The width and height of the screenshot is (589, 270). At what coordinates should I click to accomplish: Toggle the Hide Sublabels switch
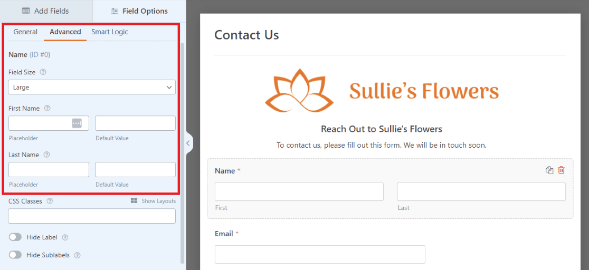15,255
